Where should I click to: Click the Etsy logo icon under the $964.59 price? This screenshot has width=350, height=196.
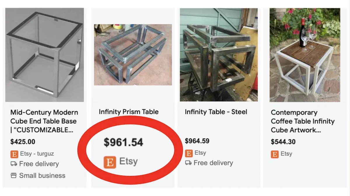(189, 153)
